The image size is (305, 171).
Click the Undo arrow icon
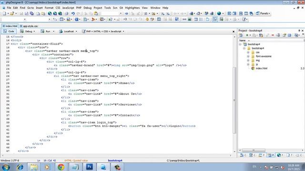pos(73,13)
